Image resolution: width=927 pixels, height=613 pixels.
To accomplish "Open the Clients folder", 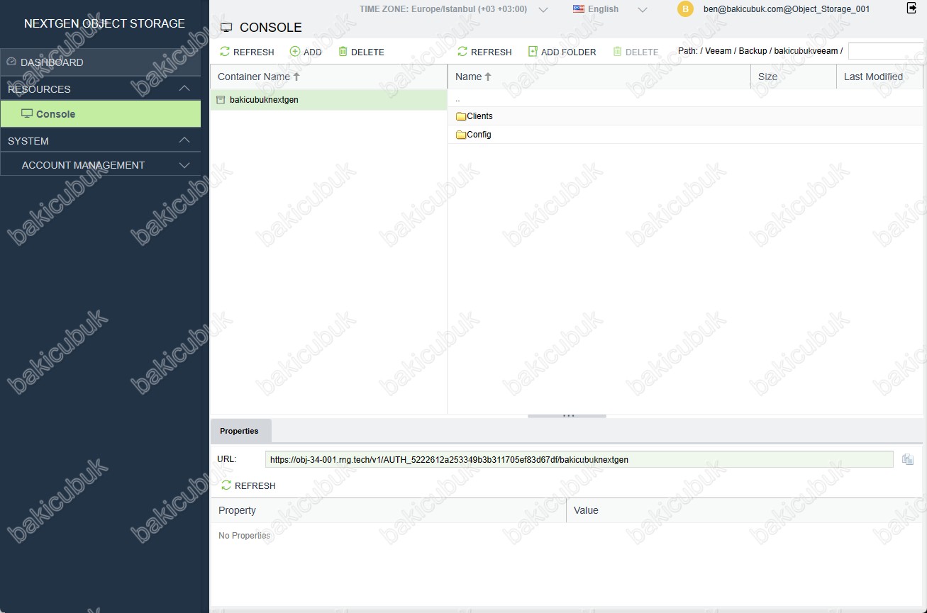I will click(479, 116).
